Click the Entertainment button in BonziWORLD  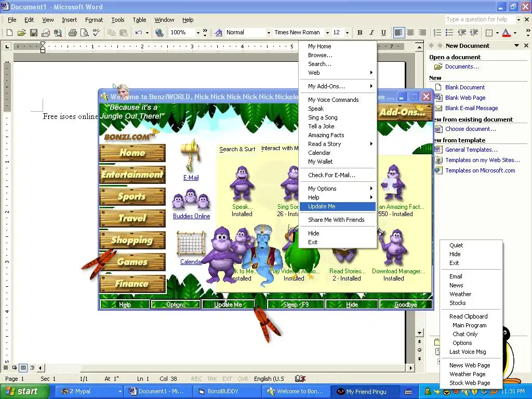coord(132,175)
